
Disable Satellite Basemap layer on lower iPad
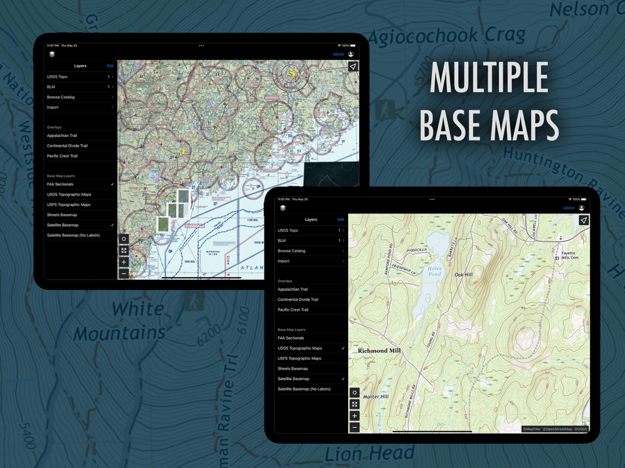click(311, 379)
